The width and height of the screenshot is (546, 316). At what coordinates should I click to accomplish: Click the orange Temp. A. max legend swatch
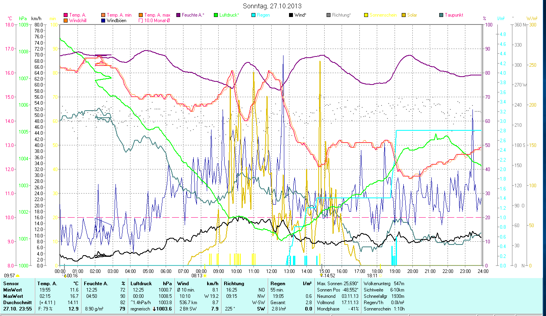coord(141,15)
